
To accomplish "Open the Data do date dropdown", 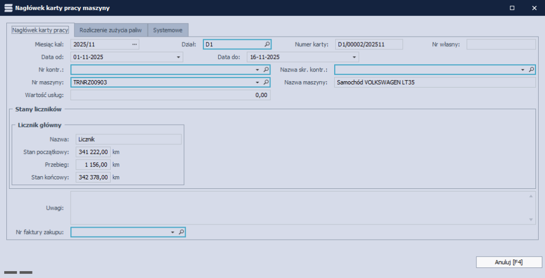I will tap(354, 57).
